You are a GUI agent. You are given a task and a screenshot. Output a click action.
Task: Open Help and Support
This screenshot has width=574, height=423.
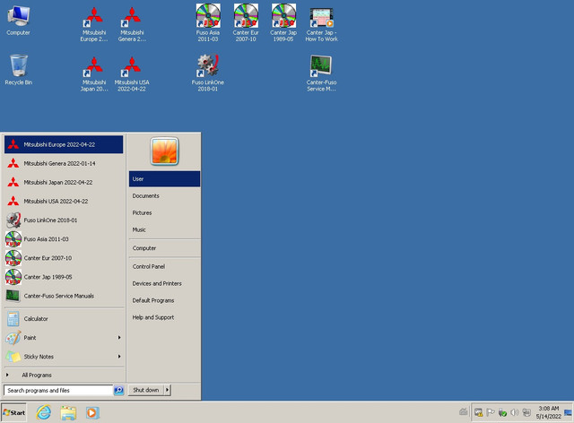[x=164, y=317]
